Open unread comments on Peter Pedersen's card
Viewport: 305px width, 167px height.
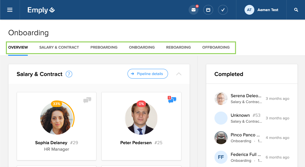click(172, 100)
